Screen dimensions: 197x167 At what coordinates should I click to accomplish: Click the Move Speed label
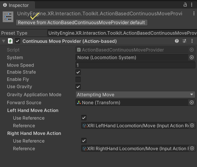tap(20, 65)
